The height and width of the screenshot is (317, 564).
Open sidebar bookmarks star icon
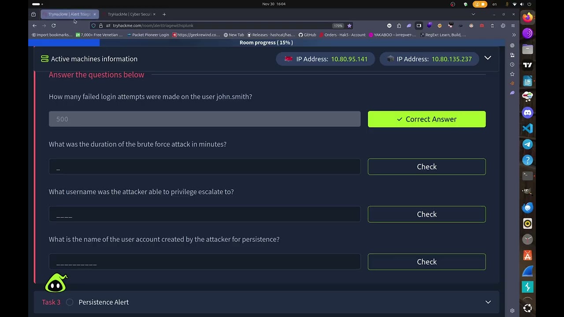[x=512, y=74]
